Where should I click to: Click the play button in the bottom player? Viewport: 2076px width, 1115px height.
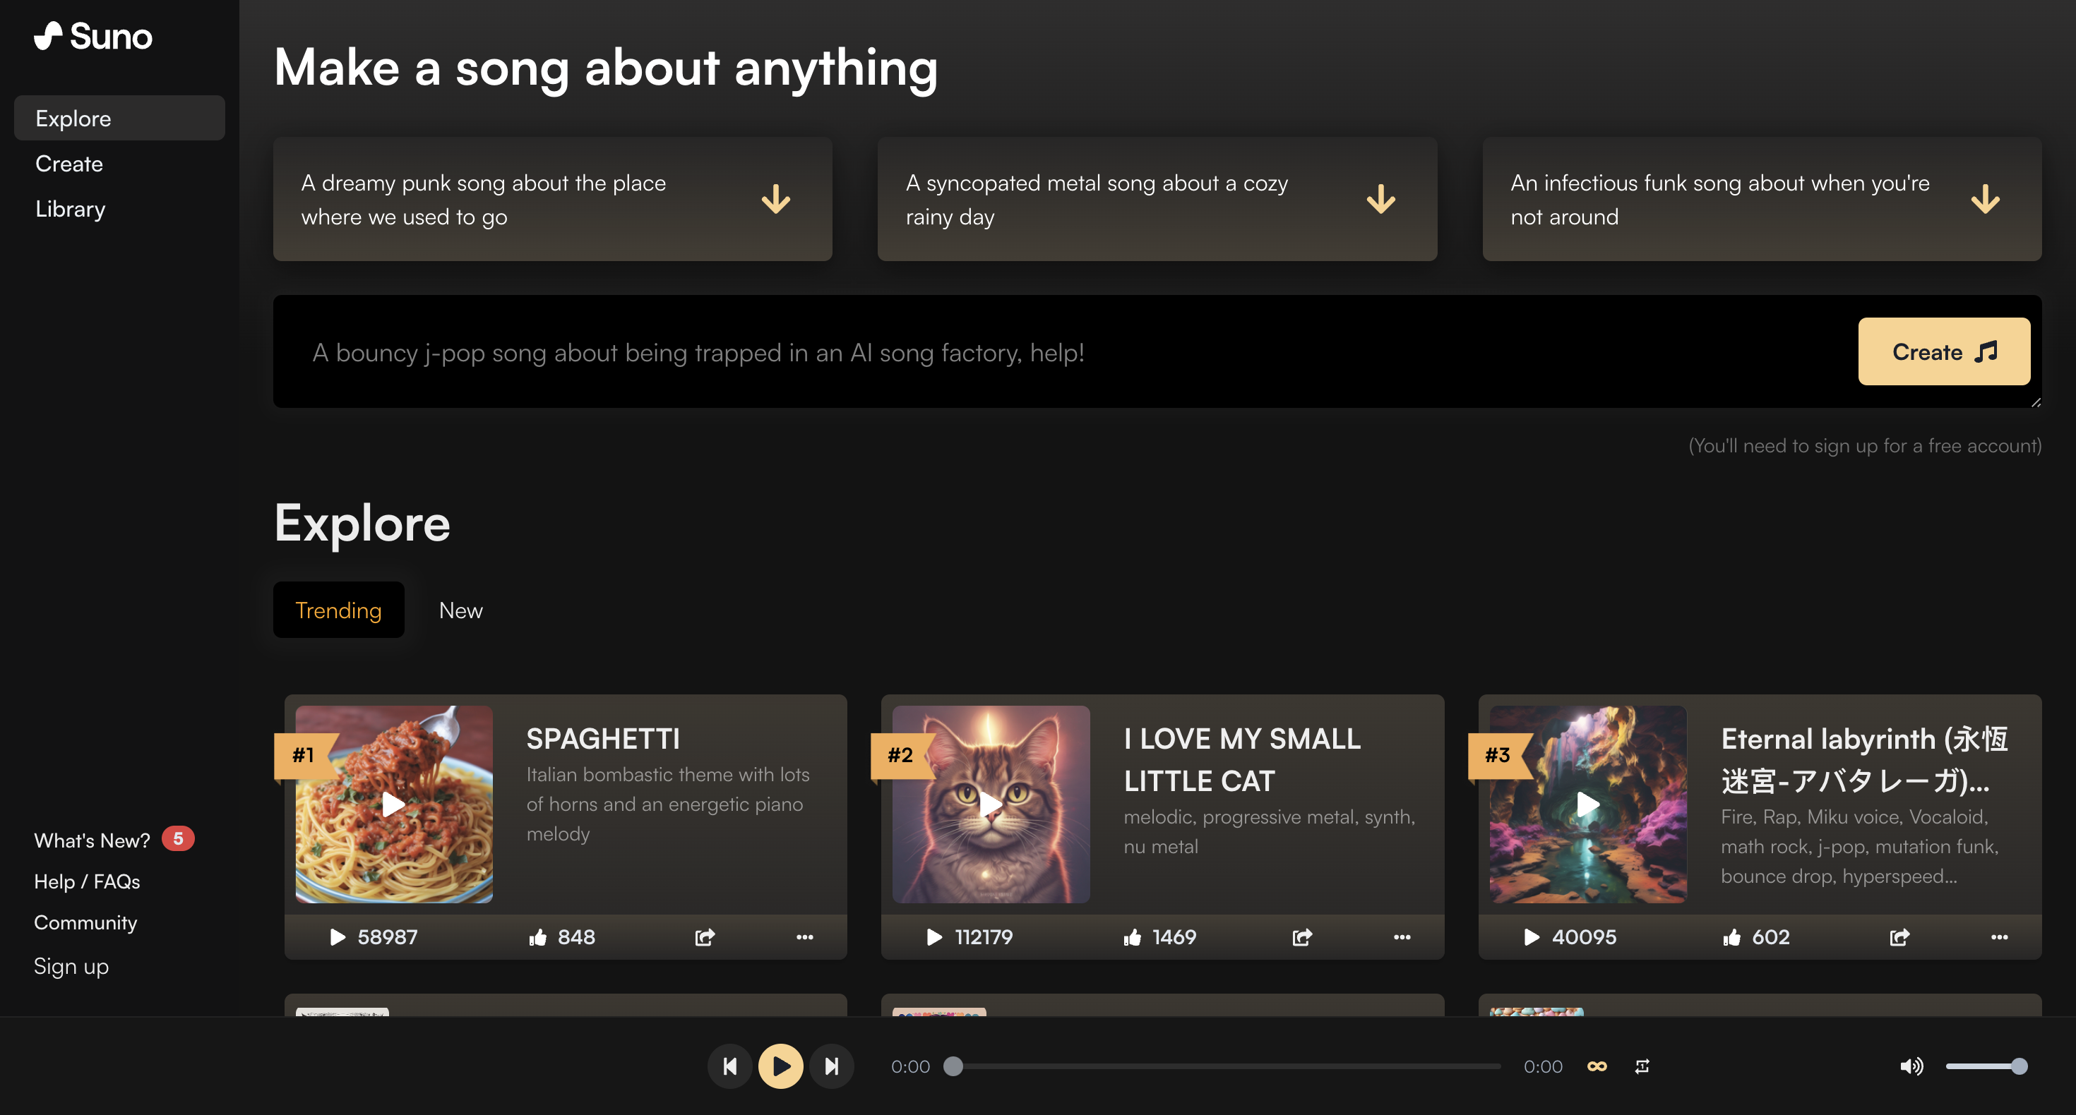coord(780,1066)
